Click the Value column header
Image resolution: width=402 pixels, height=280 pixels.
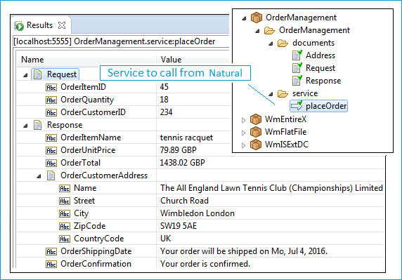pyautogui.click(x=171, y=60)
